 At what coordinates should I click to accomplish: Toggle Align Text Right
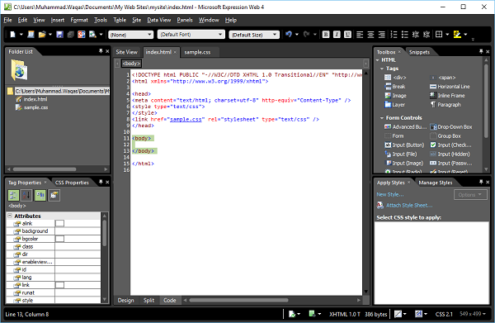pyautogui.click(x=382, y=35)
